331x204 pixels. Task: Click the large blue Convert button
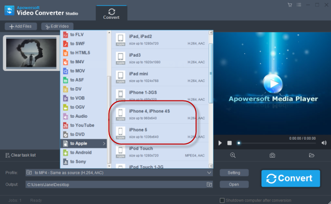pos(291,178)
